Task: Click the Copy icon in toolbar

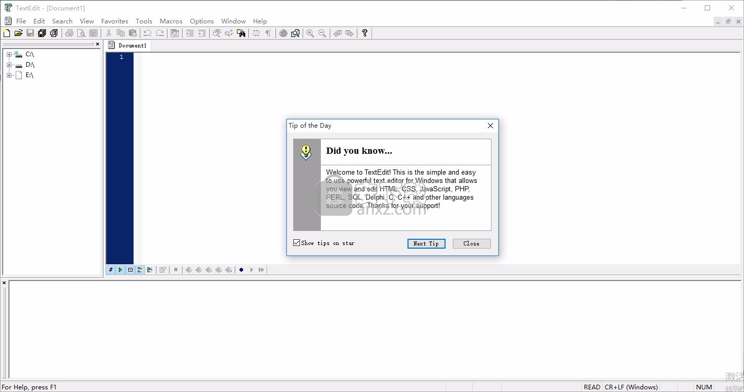Action: [x=121, y=33]
